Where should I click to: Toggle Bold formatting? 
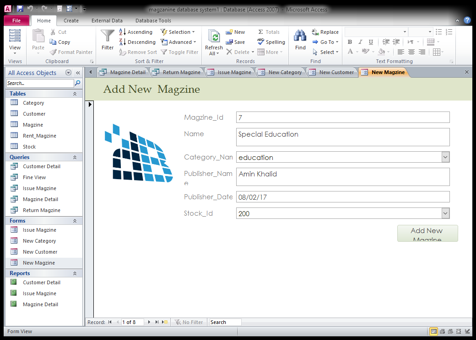[350, 42]
